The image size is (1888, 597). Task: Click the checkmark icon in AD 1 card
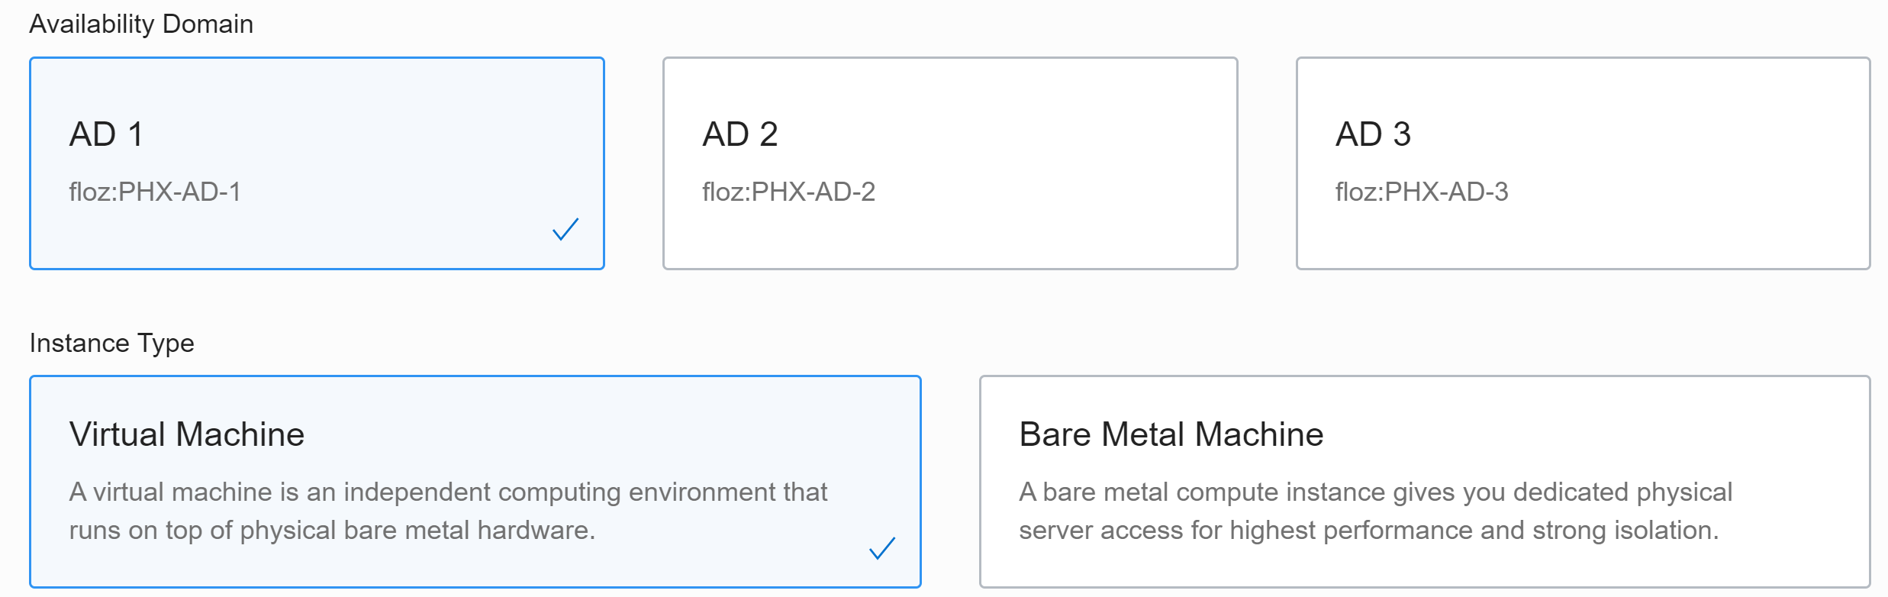(565, 229)
